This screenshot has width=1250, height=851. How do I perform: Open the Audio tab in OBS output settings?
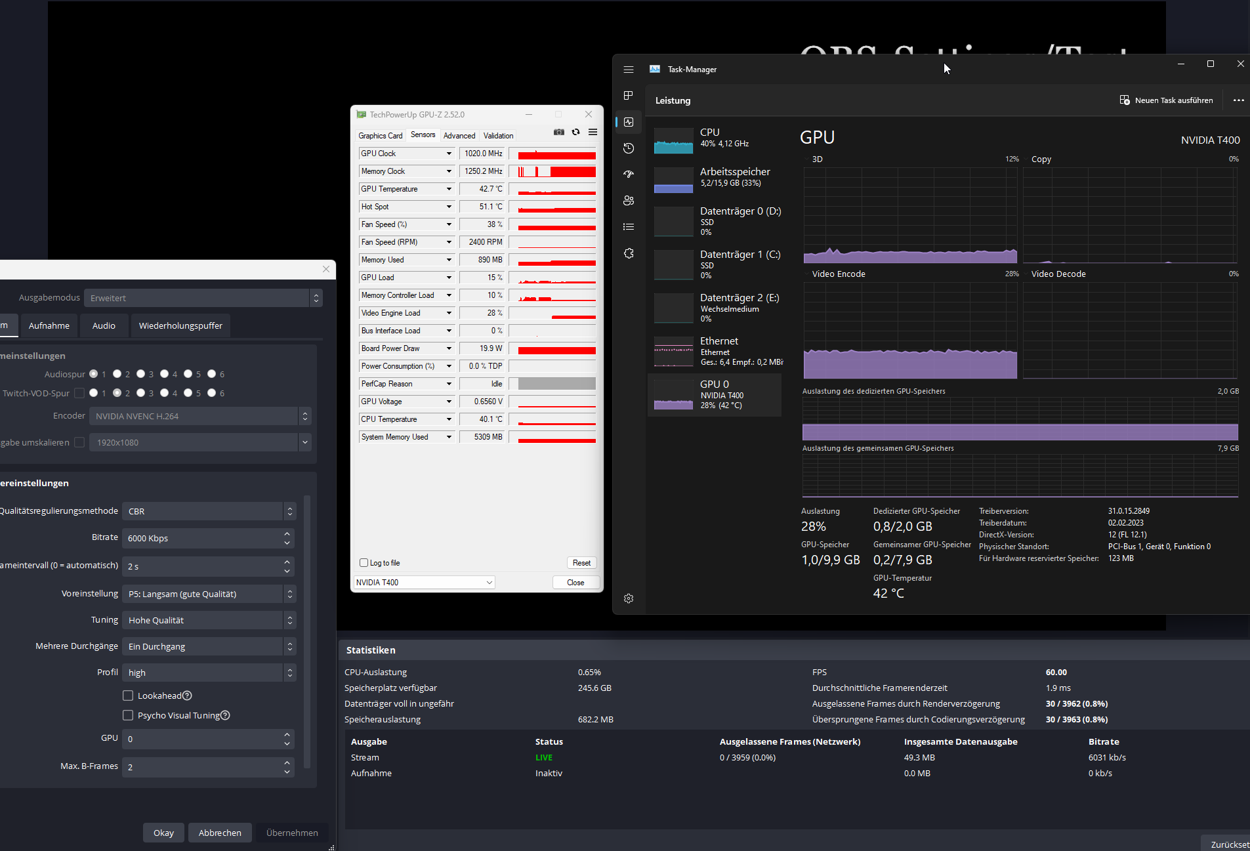[x=104, y=325]
